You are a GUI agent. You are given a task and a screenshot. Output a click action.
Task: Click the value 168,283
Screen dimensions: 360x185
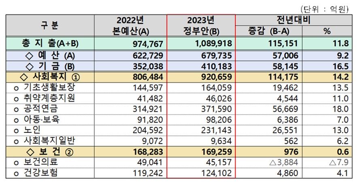tap(148, 152)
